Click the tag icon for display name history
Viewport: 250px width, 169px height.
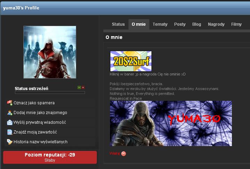click(x=9, y=142)
